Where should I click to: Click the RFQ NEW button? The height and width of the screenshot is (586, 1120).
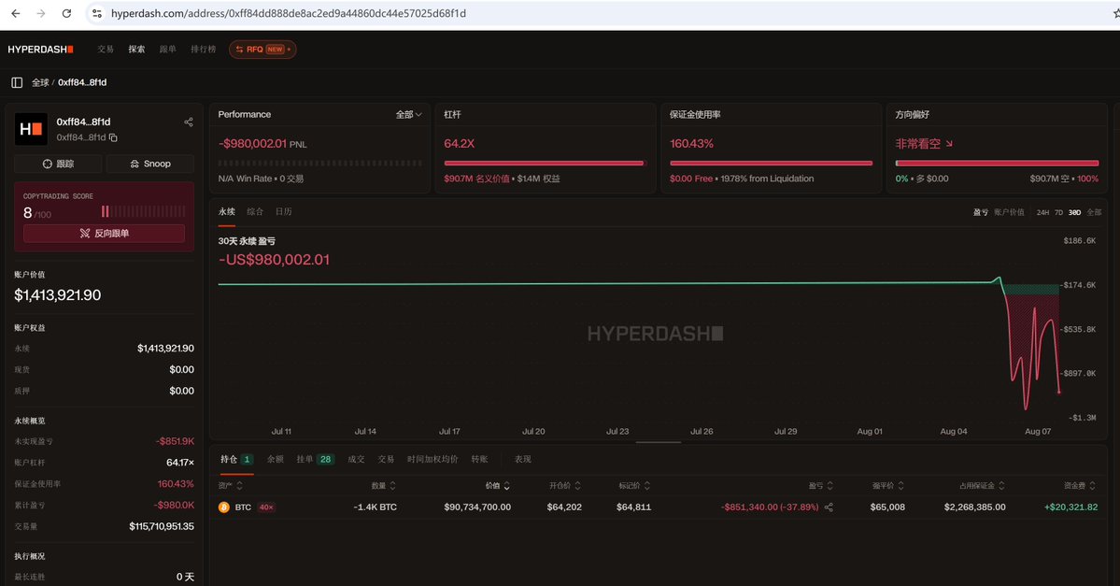click(262, 50)
